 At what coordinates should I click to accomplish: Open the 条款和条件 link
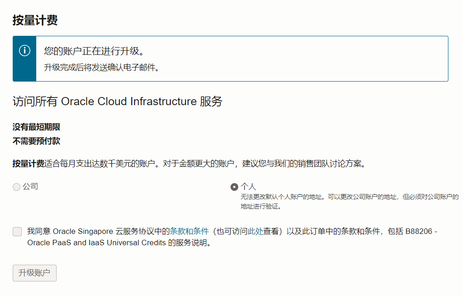189,232
